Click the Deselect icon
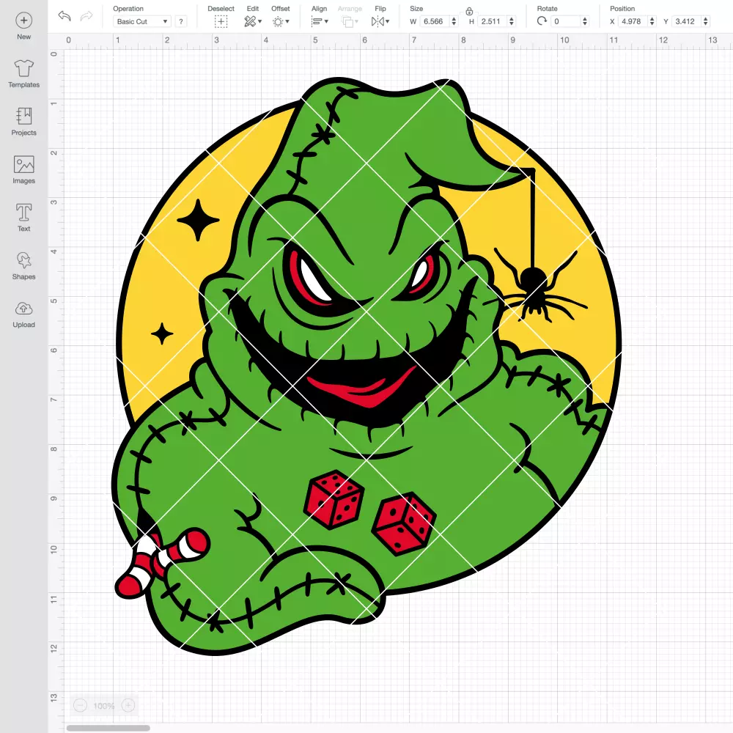733x733 pixels. (221, 21)
